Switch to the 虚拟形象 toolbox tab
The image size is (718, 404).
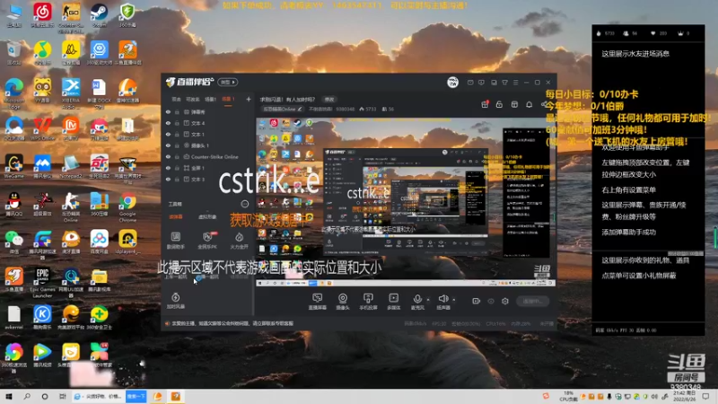pos(207,217)
